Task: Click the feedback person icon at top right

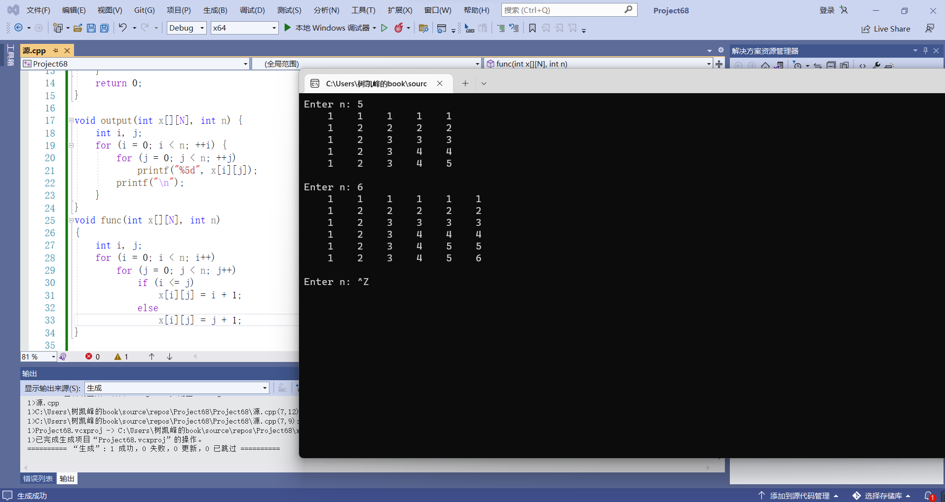Action: [x=930, y=29]
